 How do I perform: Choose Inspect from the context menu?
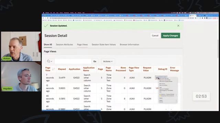tap(161, 98)
